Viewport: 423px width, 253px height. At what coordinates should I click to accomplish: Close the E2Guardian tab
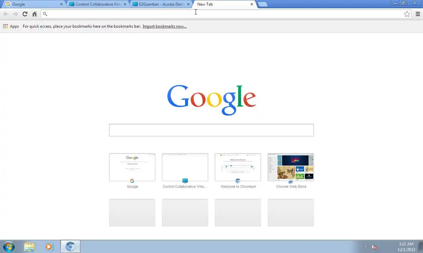[x=188, y=4]
